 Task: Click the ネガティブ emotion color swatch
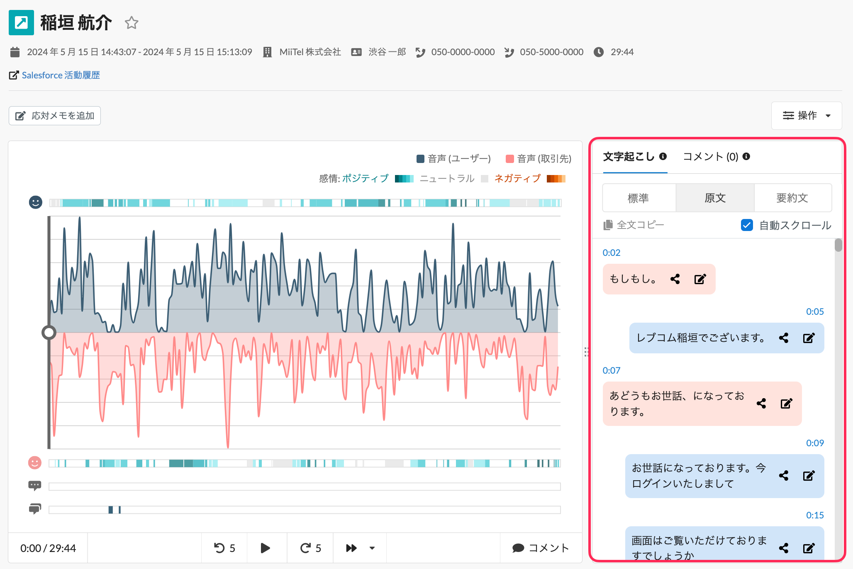(x=556, y=179)
